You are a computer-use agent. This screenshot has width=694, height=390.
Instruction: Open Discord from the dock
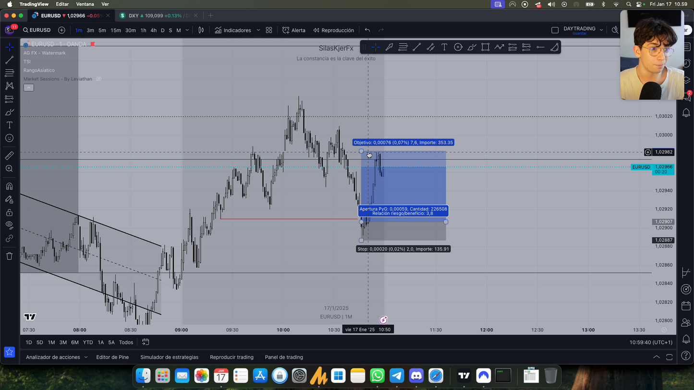point(416,376)
